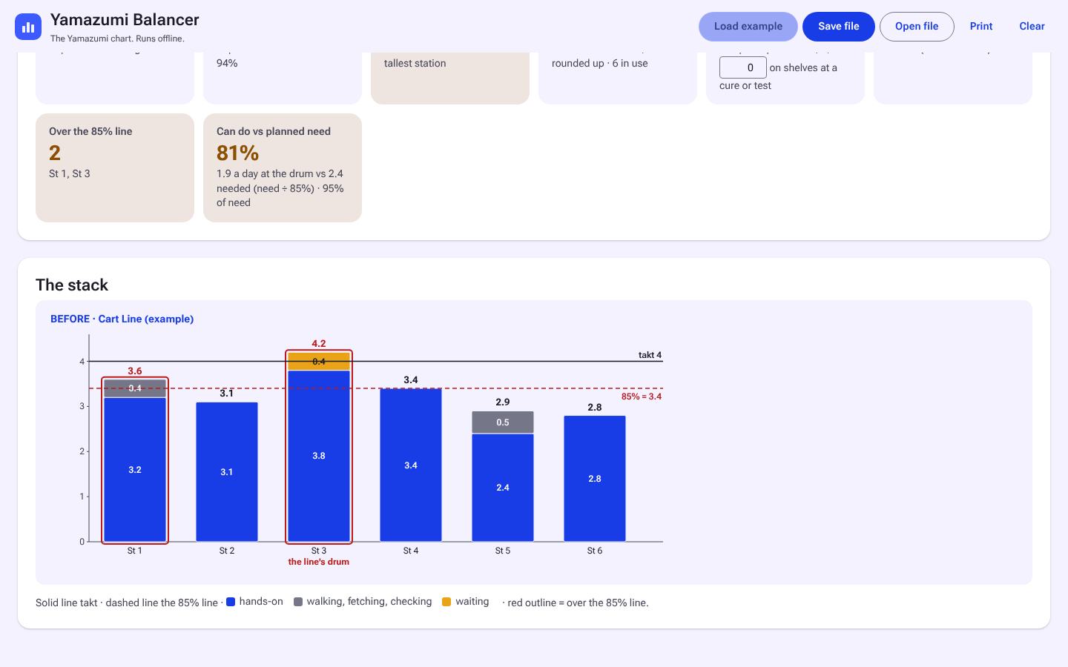Print the chart
Screen dimensions: 1068x667
click(x=981, y=27)
